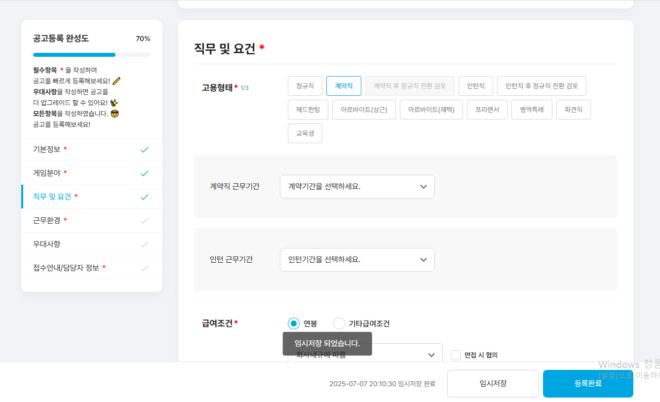Viewport: 660px width, 402px height.
Task: Click the blue checkmark beside 직무 및 요건
Action: coord(144,197)
